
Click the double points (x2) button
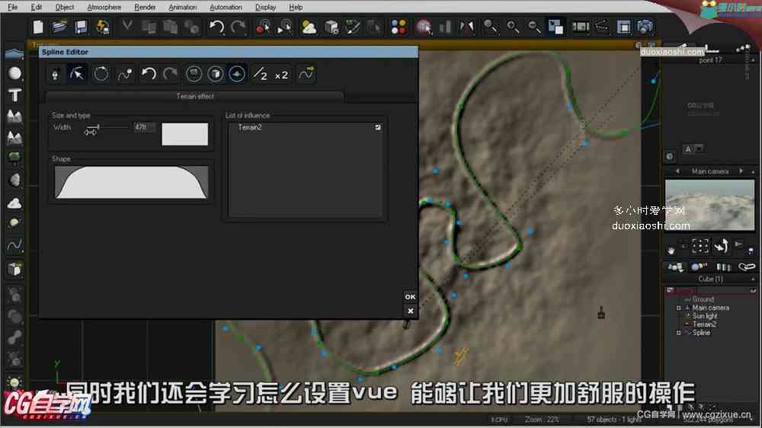pos(281,75)
